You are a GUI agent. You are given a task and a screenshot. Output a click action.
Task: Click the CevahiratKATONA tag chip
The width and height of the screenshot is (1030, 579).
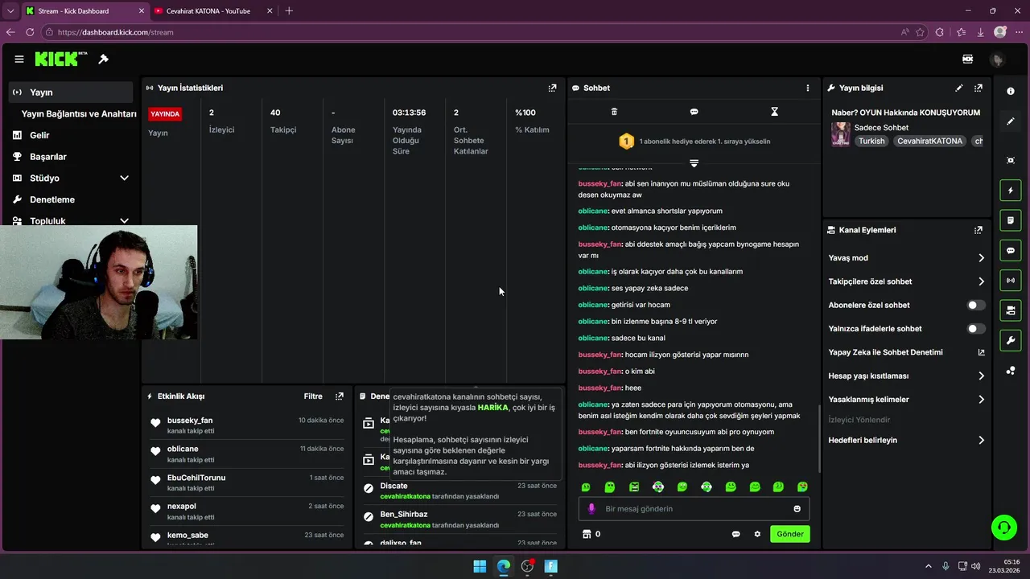pyautogui.click(x=929, y=141)
